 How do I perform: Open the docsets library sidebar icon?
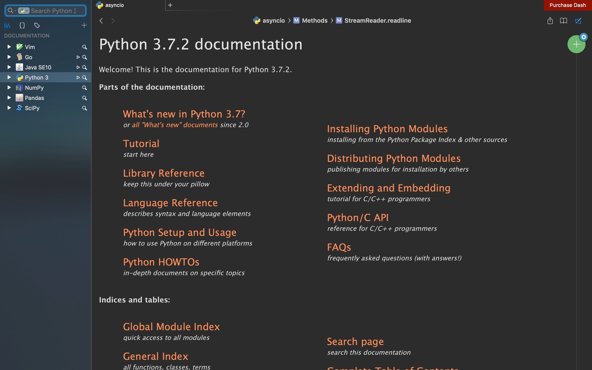7,25
